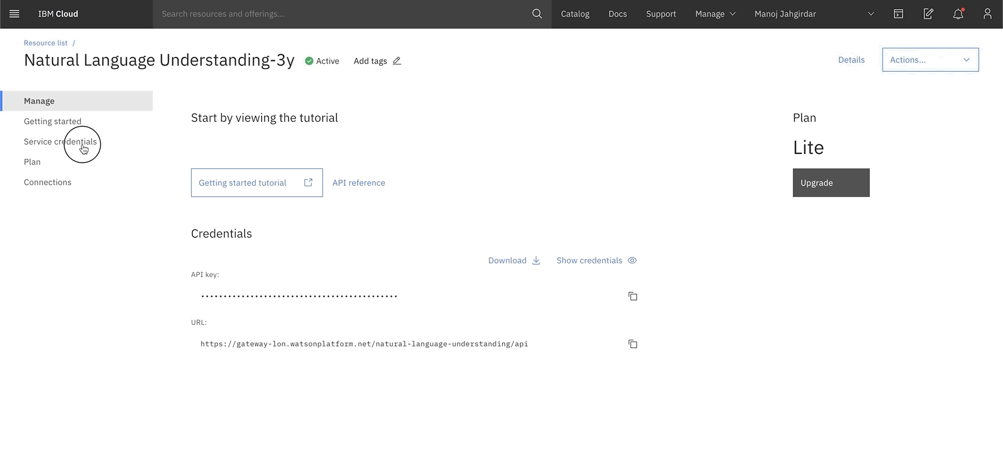Open the hamburger navigation menu

point(14,14)
